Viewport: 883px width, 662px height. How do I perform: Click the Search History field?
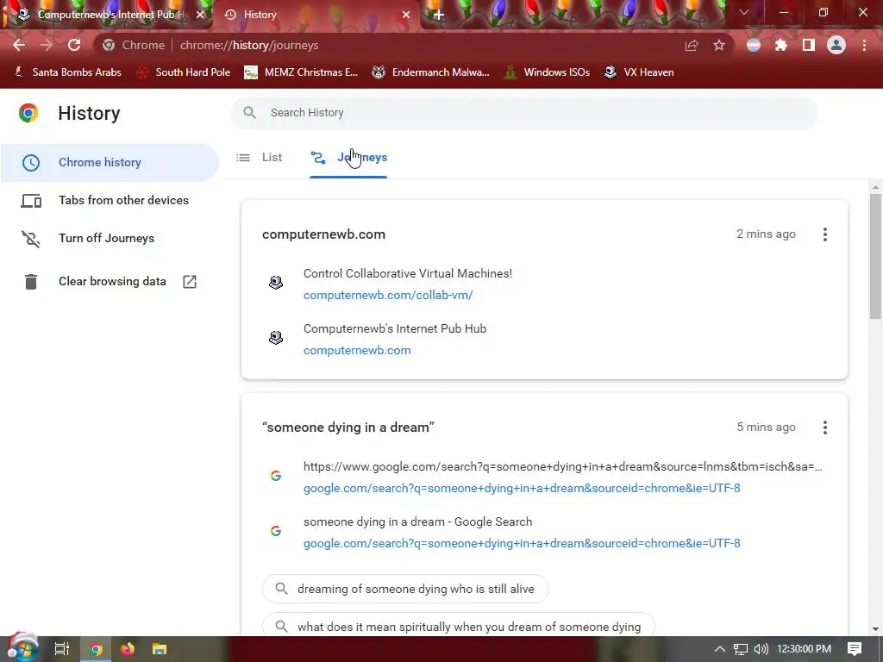[x=523, y=113]
